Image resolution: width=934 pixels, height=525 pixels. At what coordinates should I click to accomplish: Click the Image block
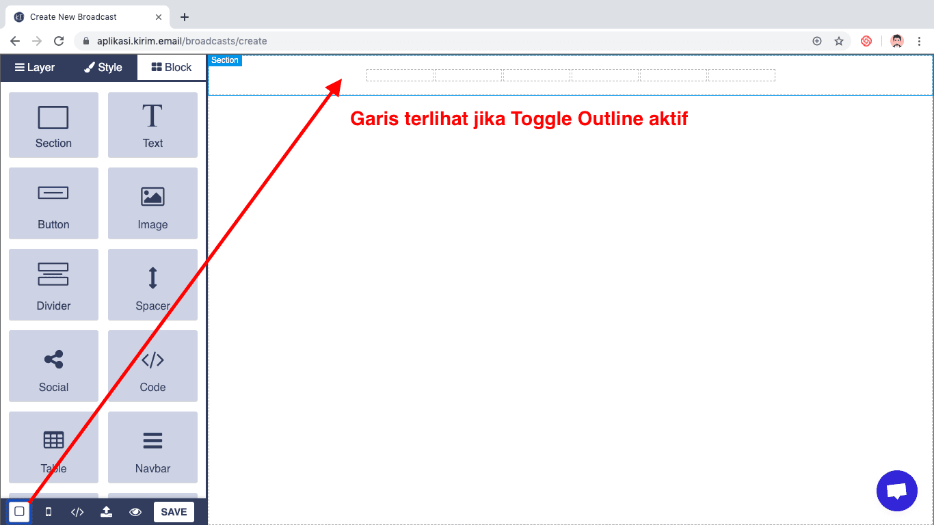pos(152,203)
